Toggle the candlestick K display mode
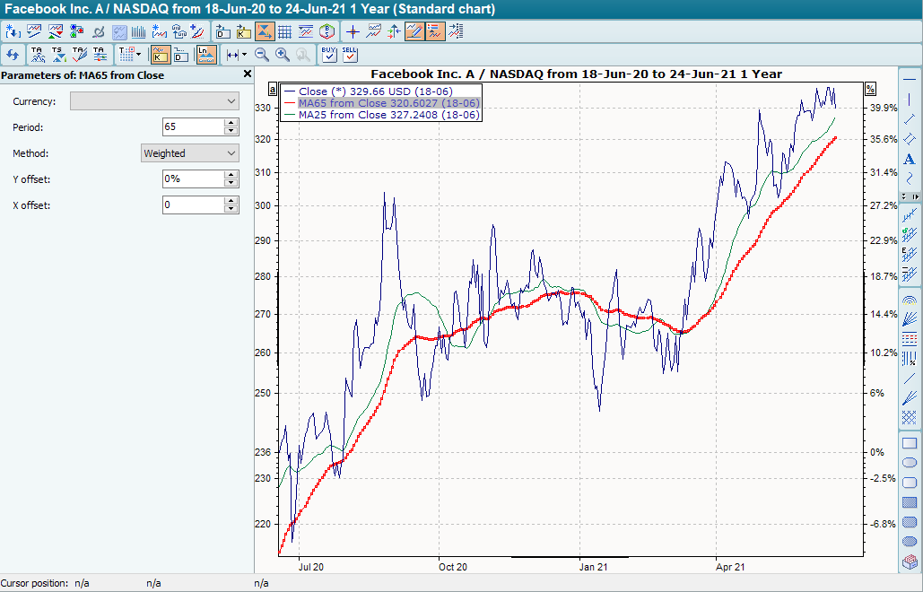The height and width of the screenshot is (592, 923). coord(162,55)
